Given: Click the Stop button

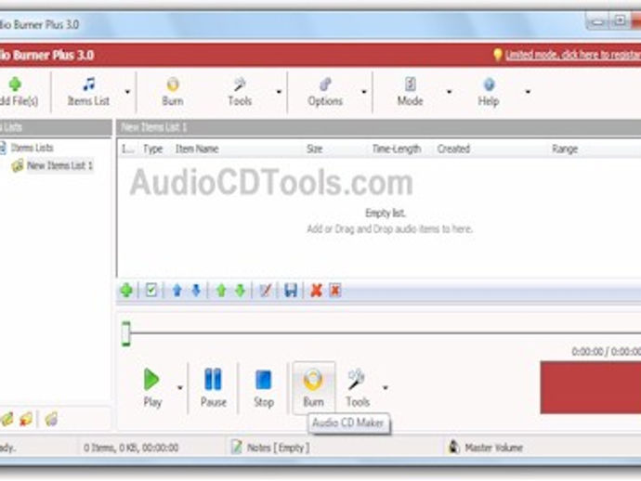Looking at the screenshot, I should pyautogui.click(x=263, y=387).
